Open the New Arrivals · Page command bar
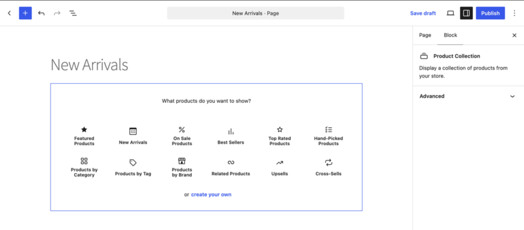Screen dimensions: 524x230 click(256, 13)
